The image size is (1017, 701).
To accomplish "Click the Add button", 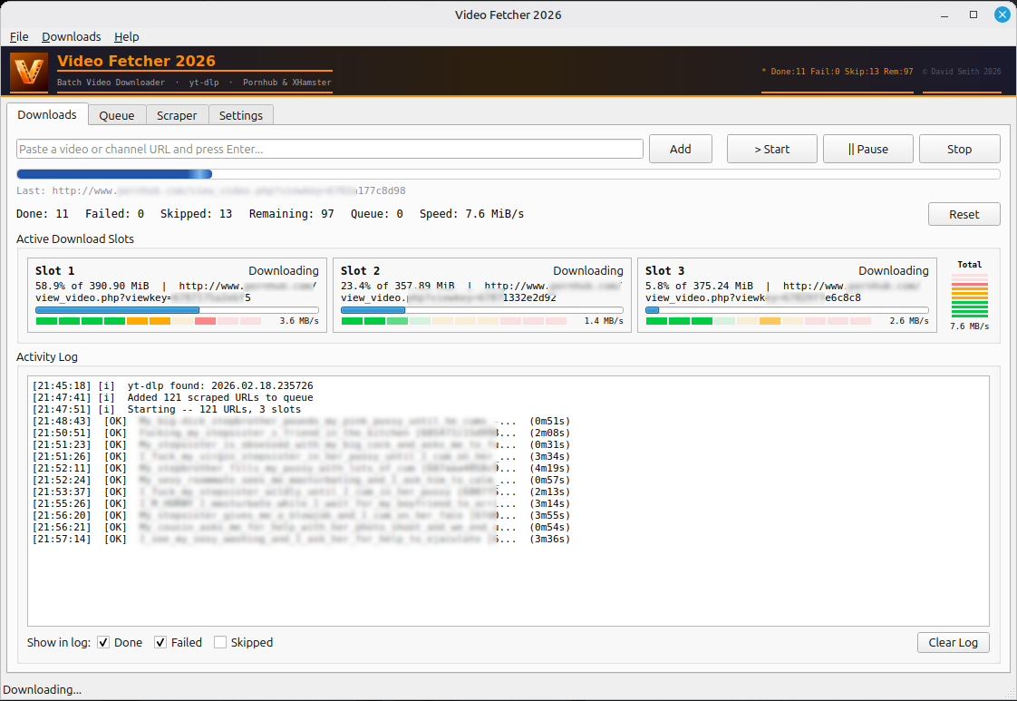I will 681,148.
